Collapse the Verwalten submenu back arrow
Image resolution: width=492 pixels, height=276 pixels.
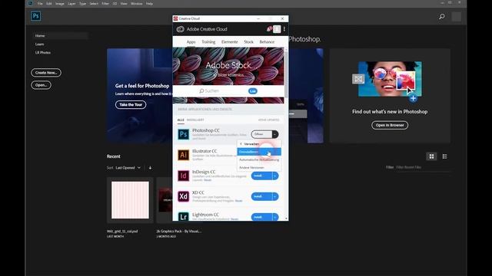click(x=241, y=144)
